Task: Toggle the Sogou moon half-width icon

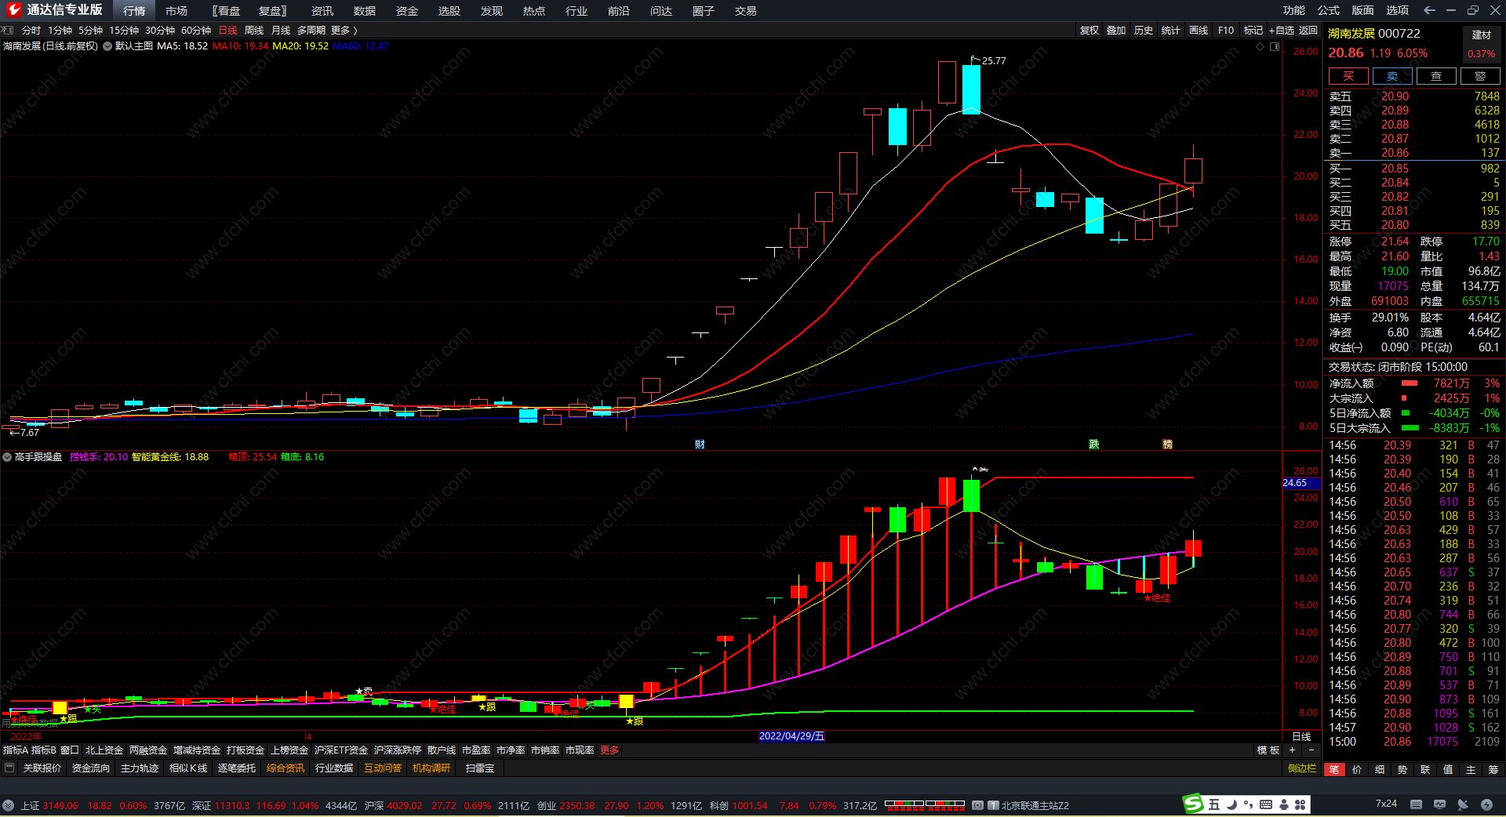Action: click(1231, 804)
